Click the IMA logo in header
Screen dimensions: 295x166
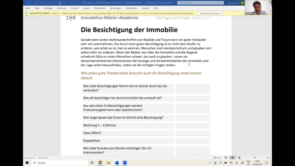pos(71,18)
